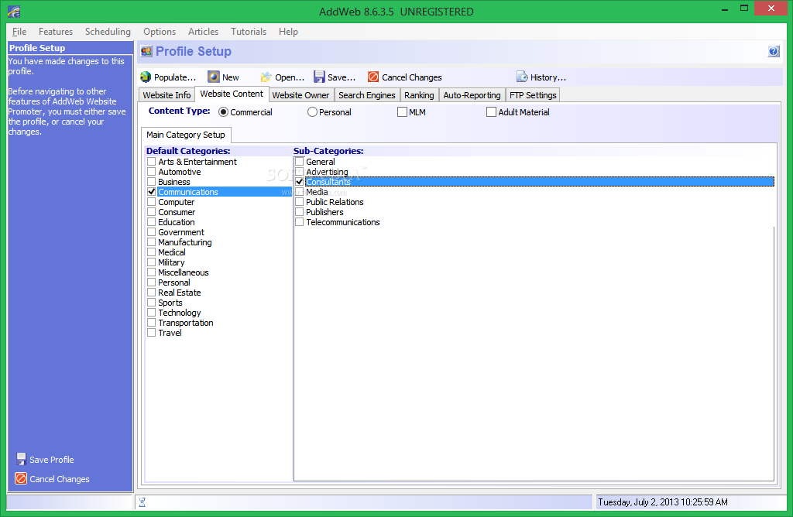Check the Travel category box
The width and height of the screenshot is (793, 517).
151,333
